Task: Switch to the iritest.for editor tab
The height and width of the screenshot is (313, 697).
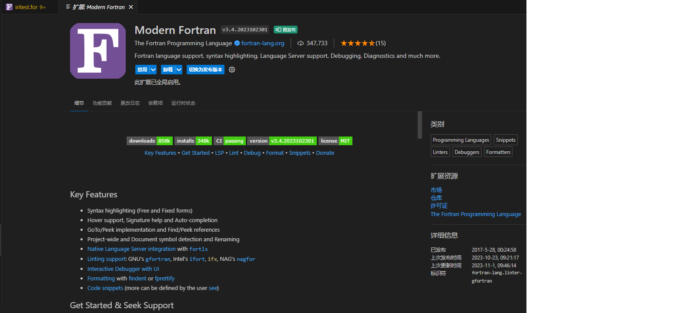Action: (30, 7)
